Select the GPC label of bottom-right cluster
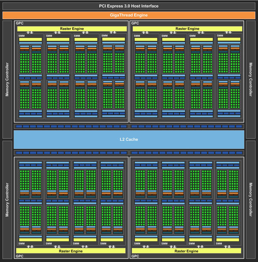Screen dimensions: 258x262 coord(135,256)
